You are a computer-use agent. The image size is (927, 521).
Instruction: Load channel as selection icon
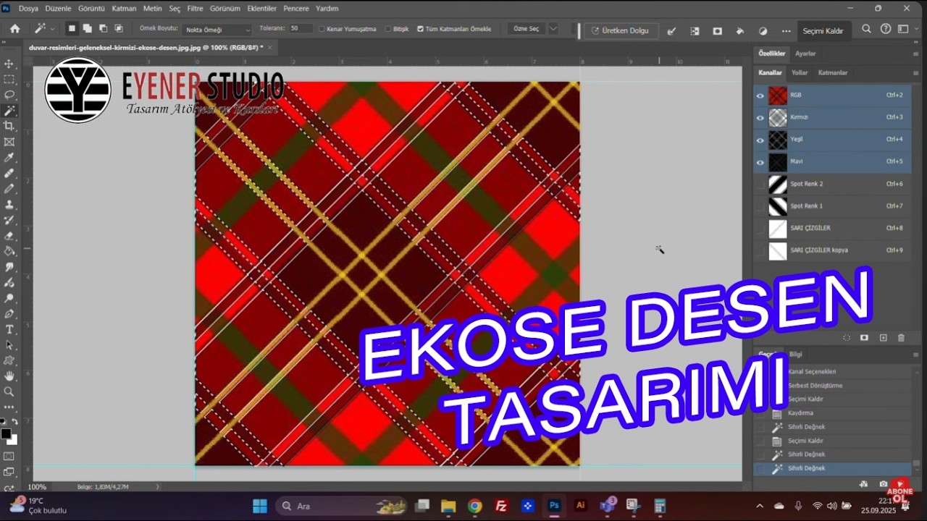point(847,338)
